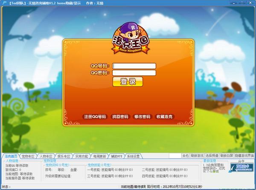Click the Roco Kingdom logo emblem

(130, 38)
